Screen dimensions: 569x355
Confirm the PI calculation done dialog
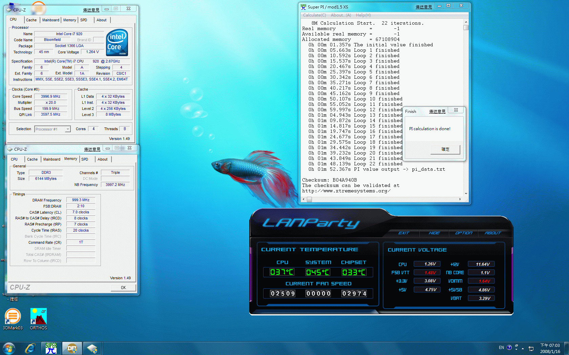[x=445, y=149]
